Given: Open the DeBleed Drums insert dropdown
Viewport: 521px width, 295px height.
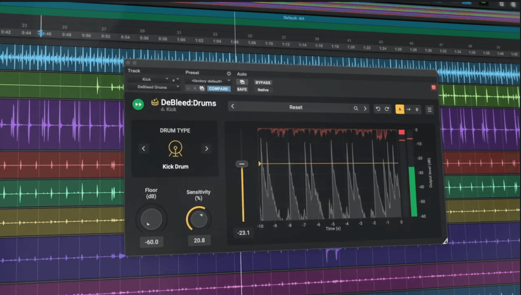Looking at the screenshot, I should tap(154, 87).
